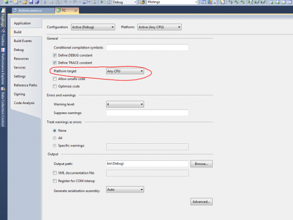Image resolution: width=293 pixels, height=220 pixels.
Task: Enable Optimize code checkbox
Action: tap(54, 86)
